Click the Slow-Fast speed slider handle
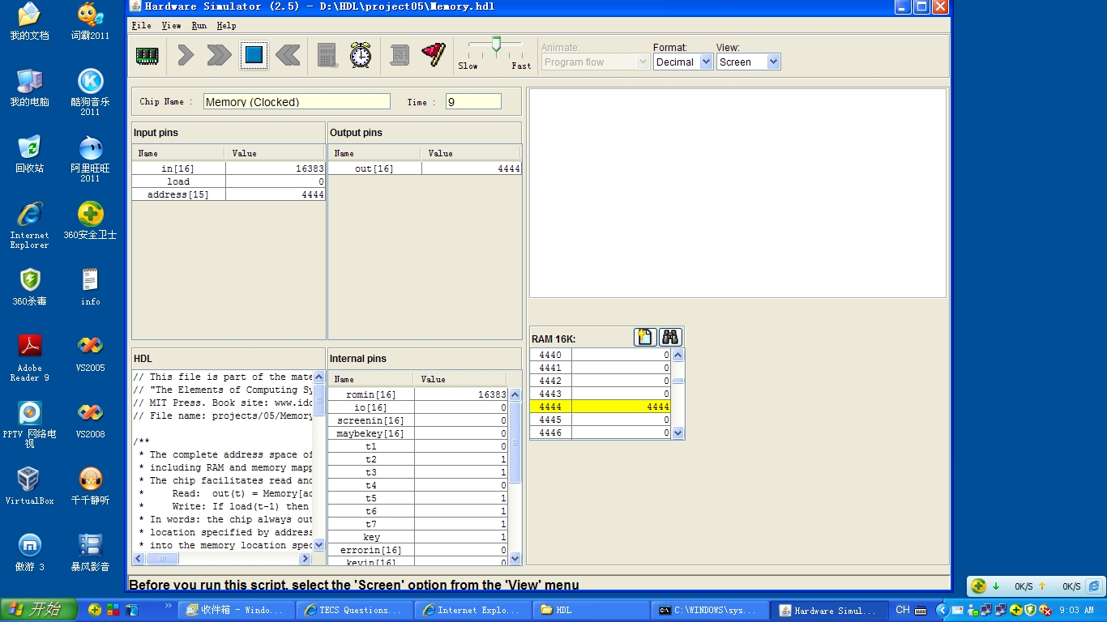This screenshot has width=1107, height=622. 496,44
